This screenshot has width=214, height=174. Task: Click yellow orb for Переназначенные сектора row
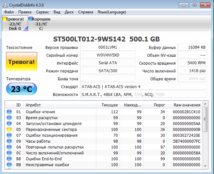(x=9, y=129)
